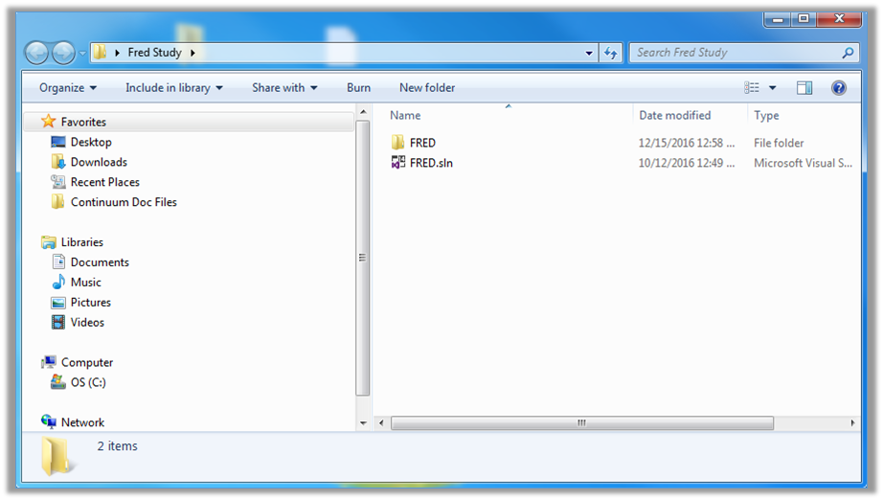This screenshot has width=883, height=500.
Task: Open the address bar history dropdown
Action: click(x=588, y=53)
